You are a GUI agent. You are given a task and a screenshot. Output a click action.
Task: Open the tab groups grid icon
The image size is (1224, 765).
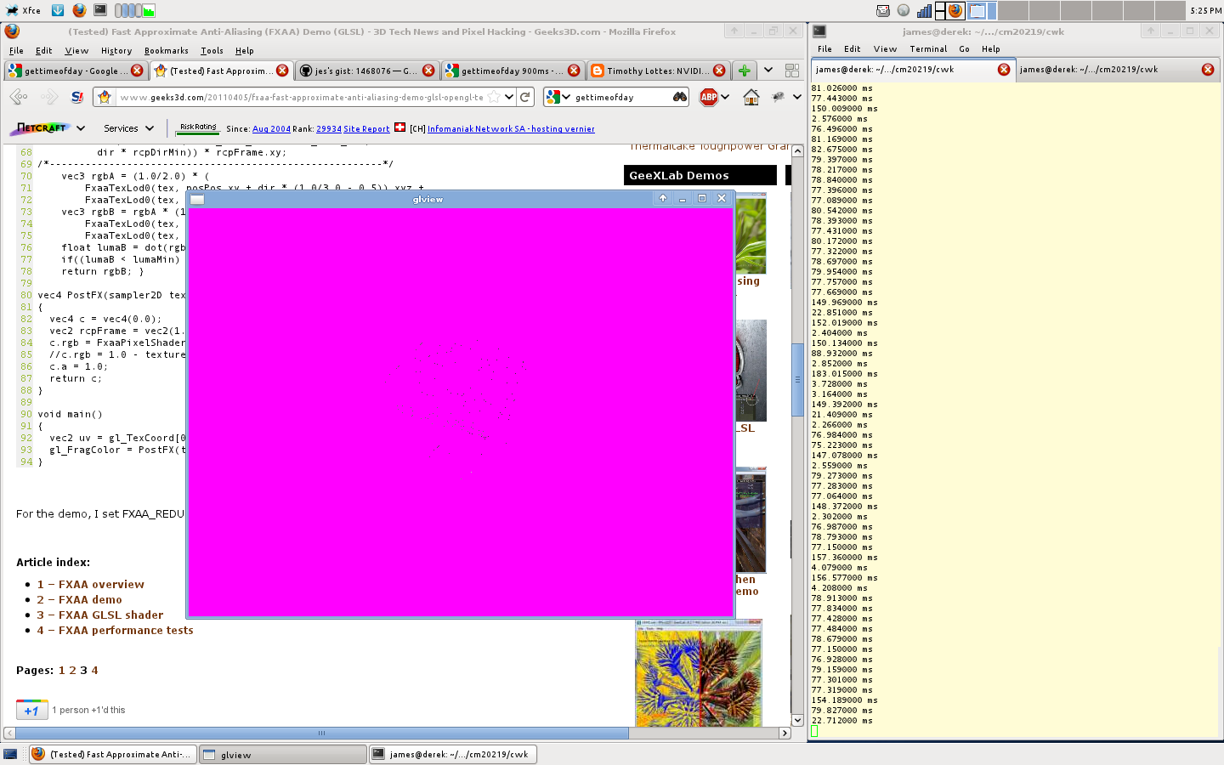pyautogui.click(x=792, y=71)
